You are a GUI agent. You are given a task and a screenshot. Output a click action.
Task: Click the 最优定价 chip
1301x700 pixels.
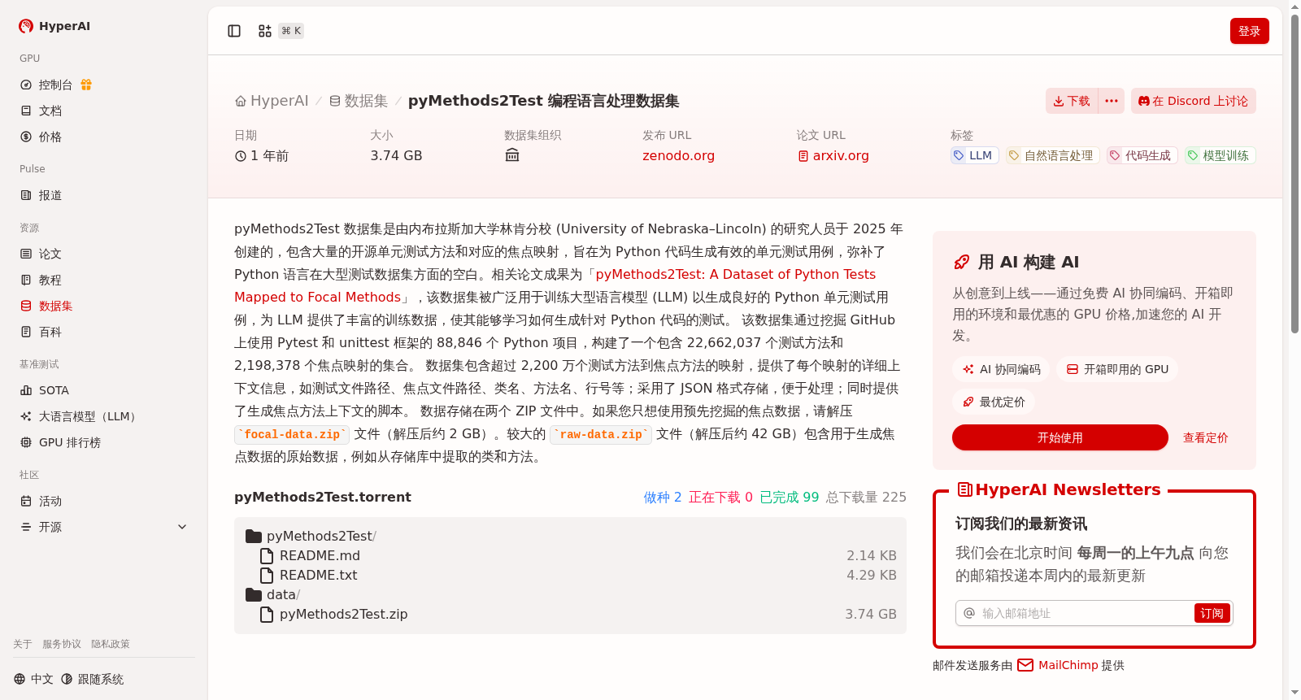point(994,402)
